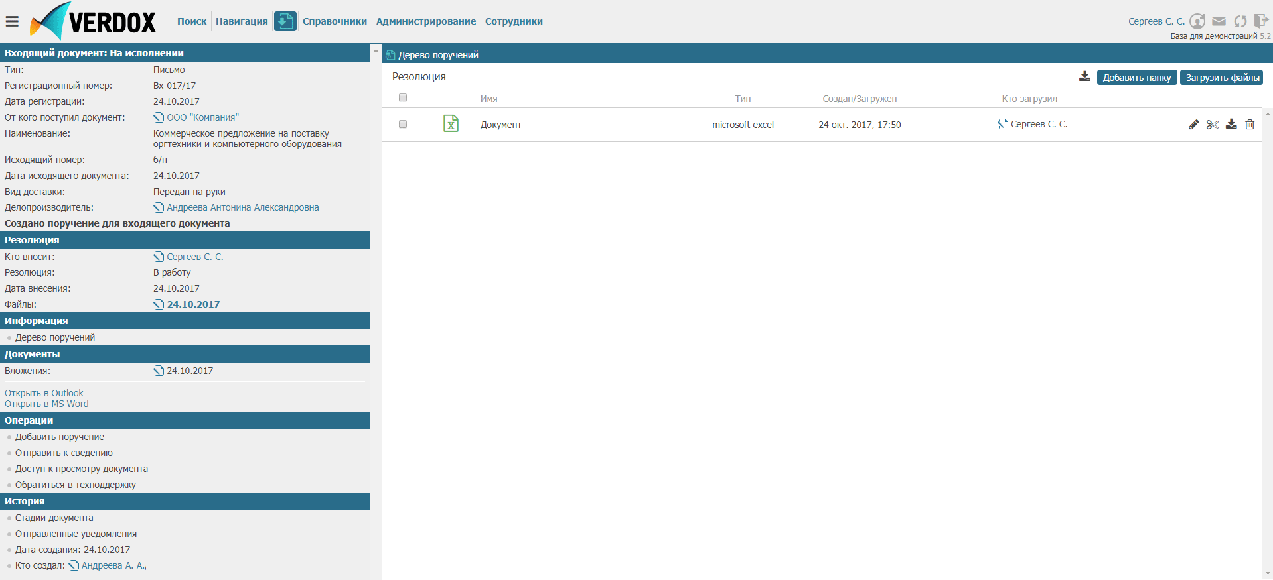
Task: Open Отправленные уведомления history
Action: 76,534
